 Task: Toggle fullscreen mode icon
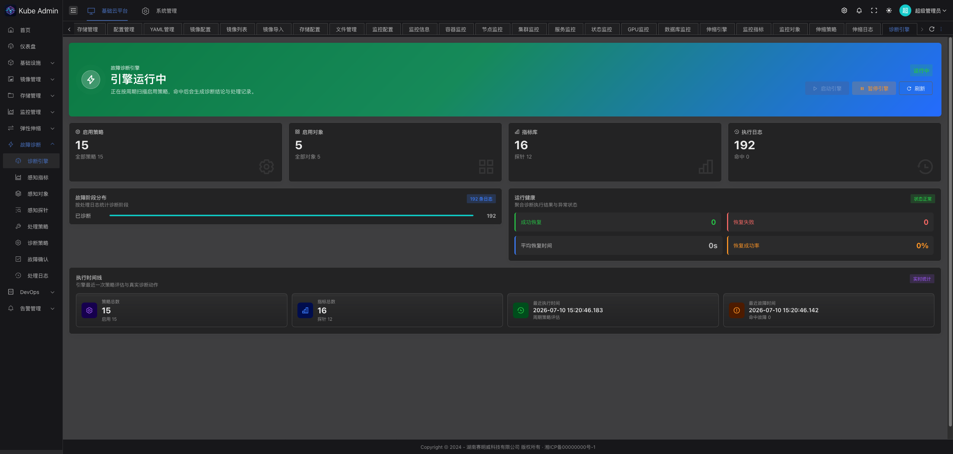(874, 10)
